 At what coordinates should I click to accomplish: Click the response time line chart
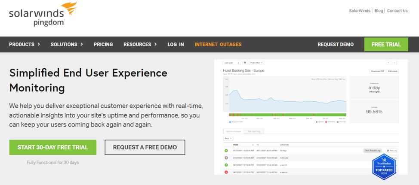285,94
